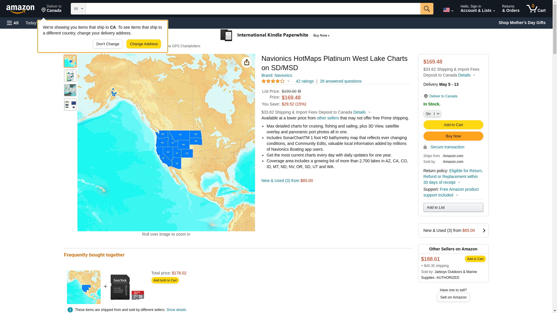The image size is (557, 313).
Task: Click the yellow Add to Cart button
Action: tap(453, 125)
